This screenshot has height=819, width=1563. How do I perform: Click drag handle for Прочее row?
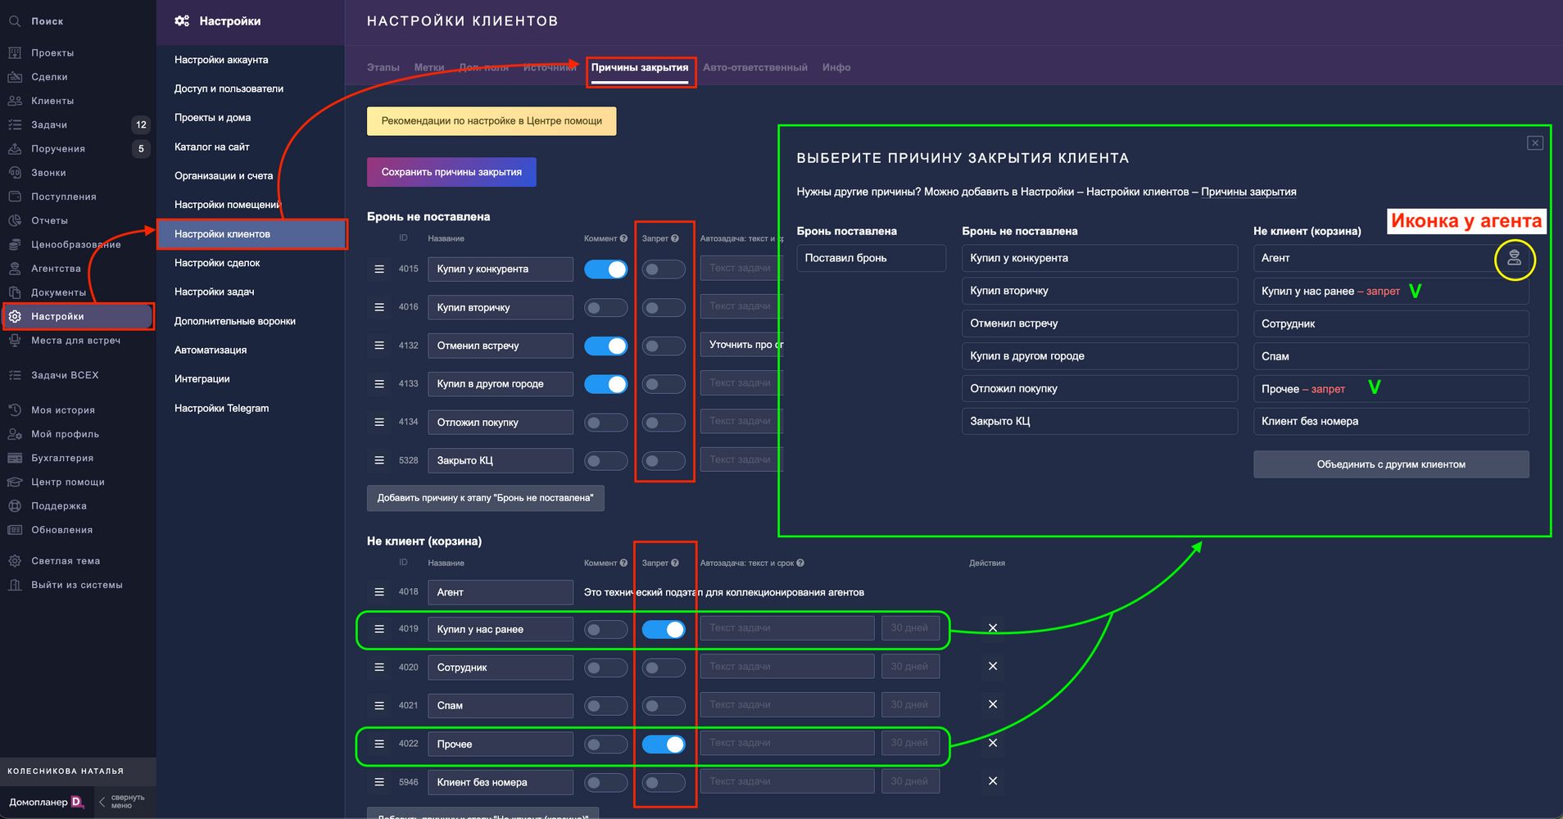click(x=379, y=744)
